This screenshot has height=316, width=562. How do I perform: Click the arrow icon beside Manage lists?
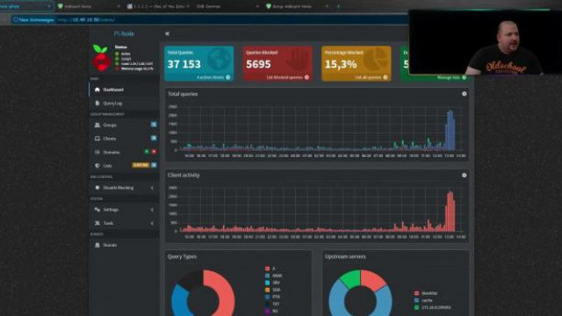click(465, 77)
